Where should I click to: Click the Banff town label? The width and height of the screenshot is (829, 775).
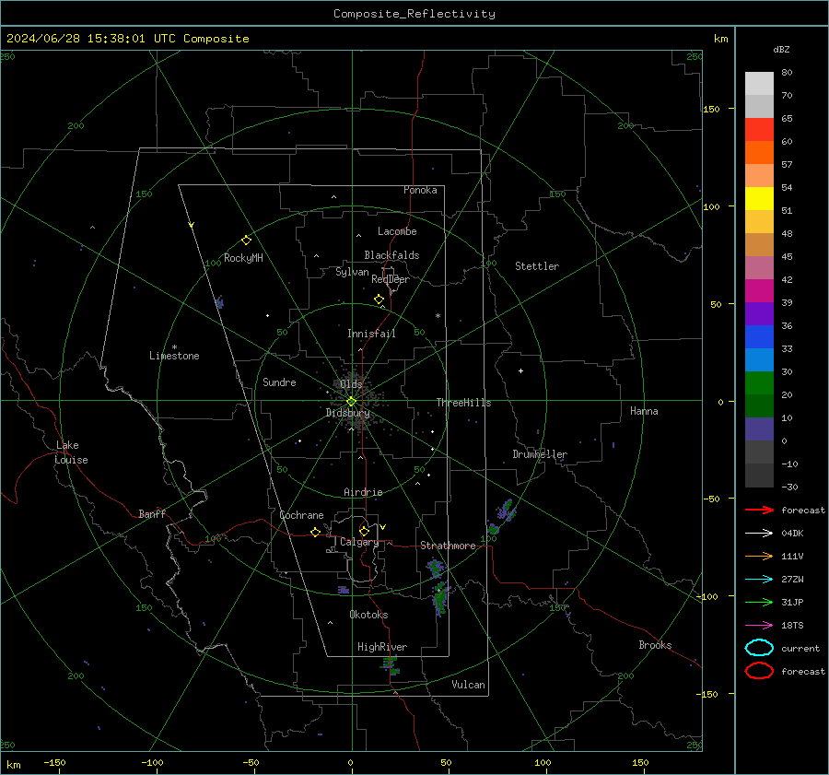click(x=152, y=513)
